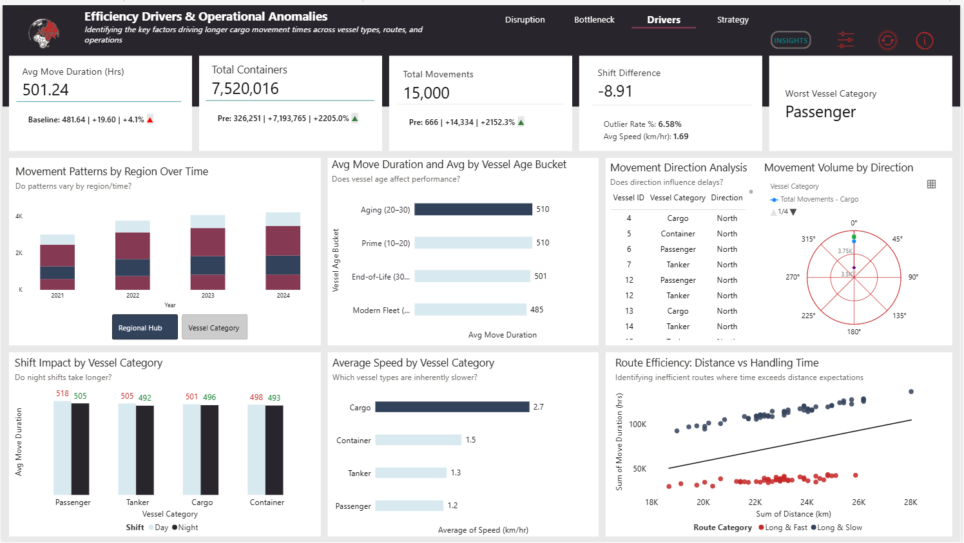Toggle the Vessel Category view button
This screenshot has height=543, width=964.
214,327
